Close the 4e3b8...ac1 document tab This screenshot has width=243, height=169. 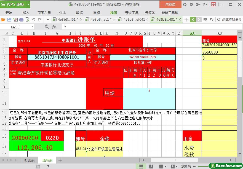click(114, 20)
